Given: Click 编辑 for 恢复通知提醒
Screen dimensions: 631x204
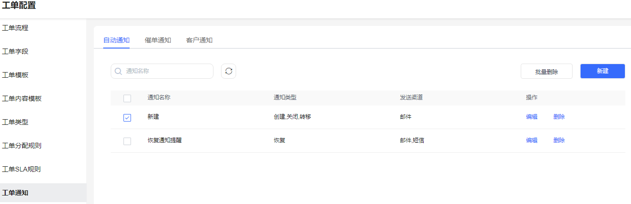Looking at the screenshot, I should (532, 140).
